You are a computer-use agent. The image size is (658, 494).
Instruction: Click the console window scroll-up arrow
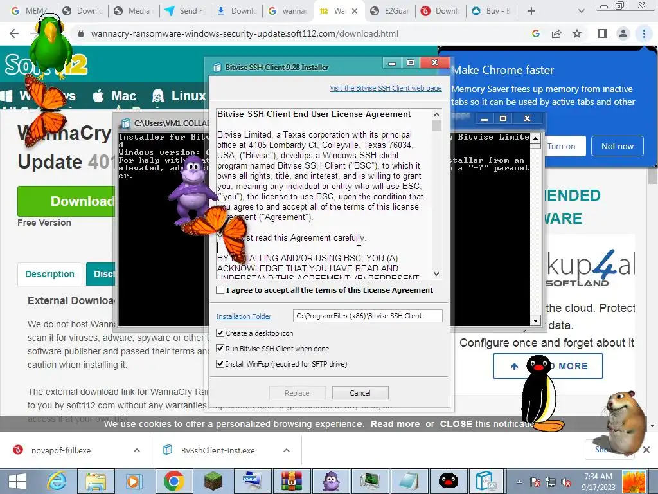coord(535,138)
